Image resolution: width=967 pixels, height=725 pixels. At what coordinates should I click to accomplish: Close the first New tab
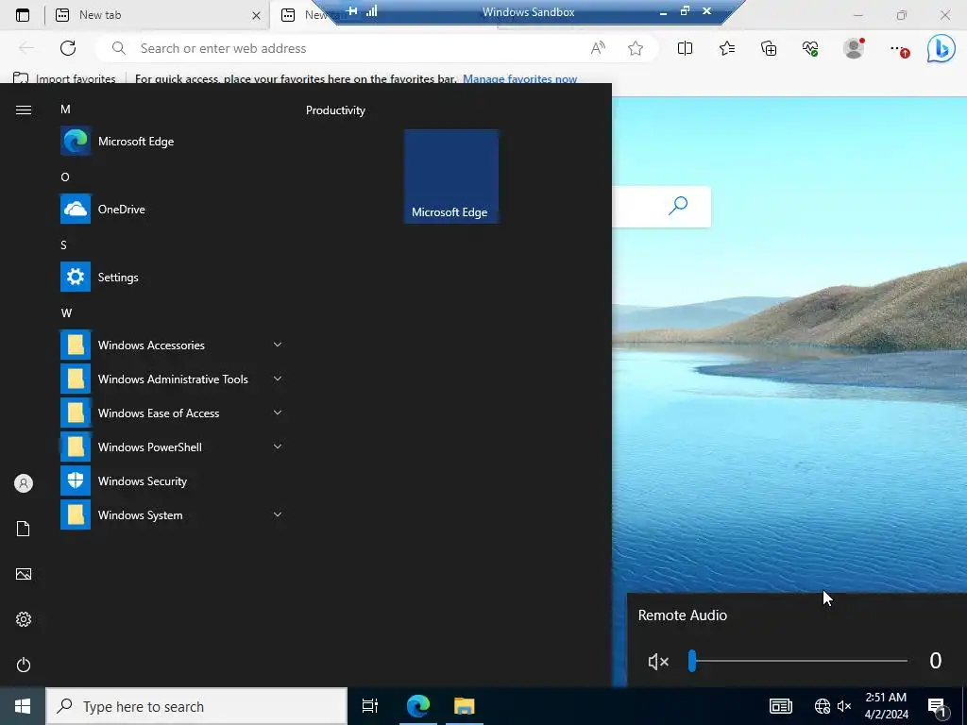coord(256,15)
